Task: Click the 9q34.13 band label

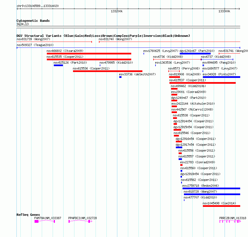Action: (x=23, y=24)
